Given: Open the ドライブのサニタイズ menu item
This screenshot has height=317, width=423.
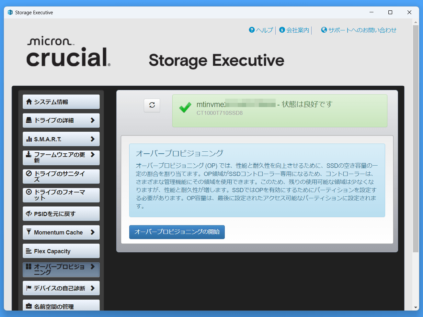Looking at the screenshot, I should 61,176.
